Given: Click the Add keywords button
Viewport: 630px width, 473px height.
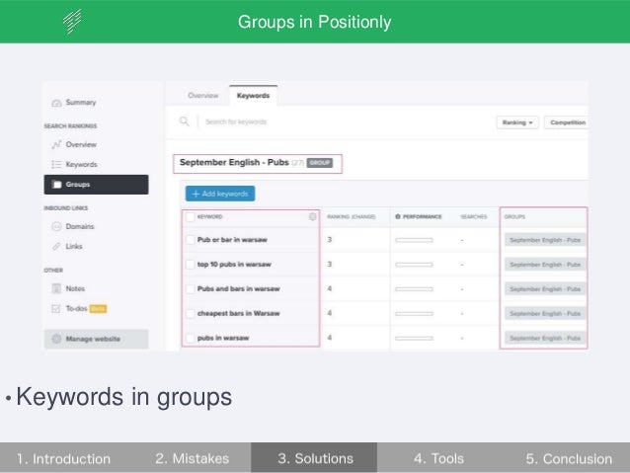Looking at the screenshot, I should click(220, 194).
